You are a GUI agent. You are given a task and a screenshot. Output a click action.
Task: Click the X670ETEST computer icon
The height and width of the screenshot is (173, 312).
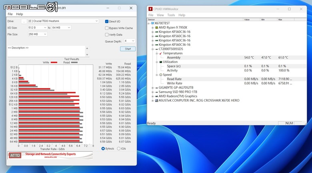pos(152,23)
